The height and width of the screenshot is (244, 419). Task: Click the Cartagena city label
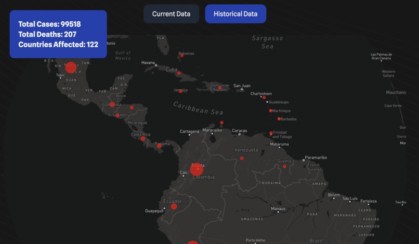pyautogui.click(x=189, y=131)
